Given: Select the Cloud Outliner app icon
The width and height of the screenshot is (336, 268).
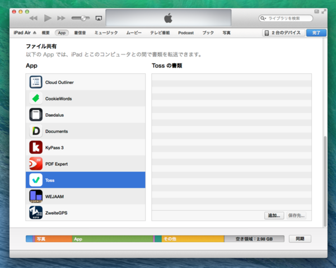Looking at the screenshot, I should point(36,82).
